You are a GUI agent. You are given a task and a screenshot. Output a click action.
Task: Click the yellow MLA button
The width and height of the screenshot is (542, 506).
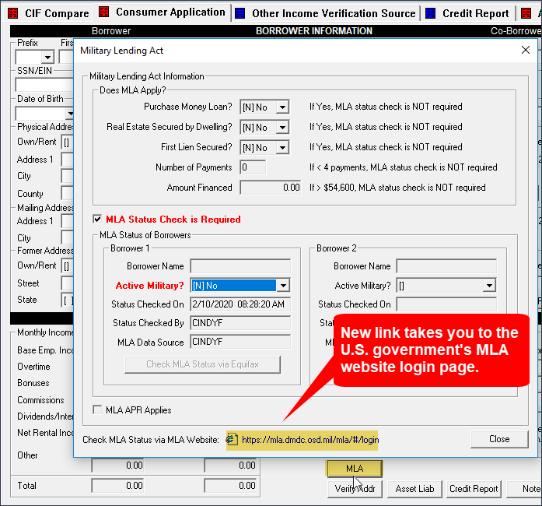354,469
